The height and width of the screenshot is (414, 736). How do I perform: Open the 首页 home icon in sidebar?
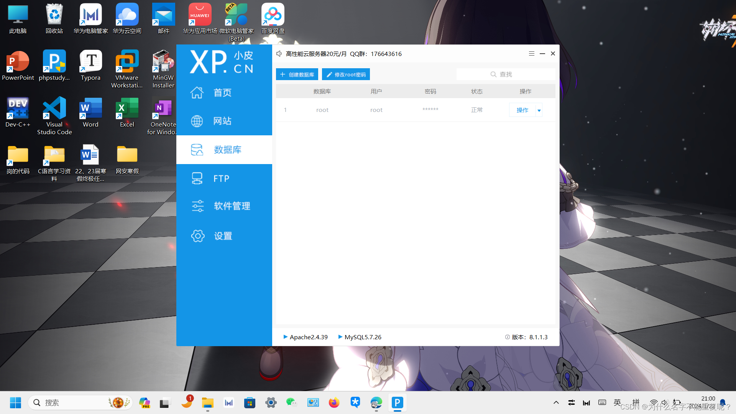pyautogui.click(x=197, y=92)
